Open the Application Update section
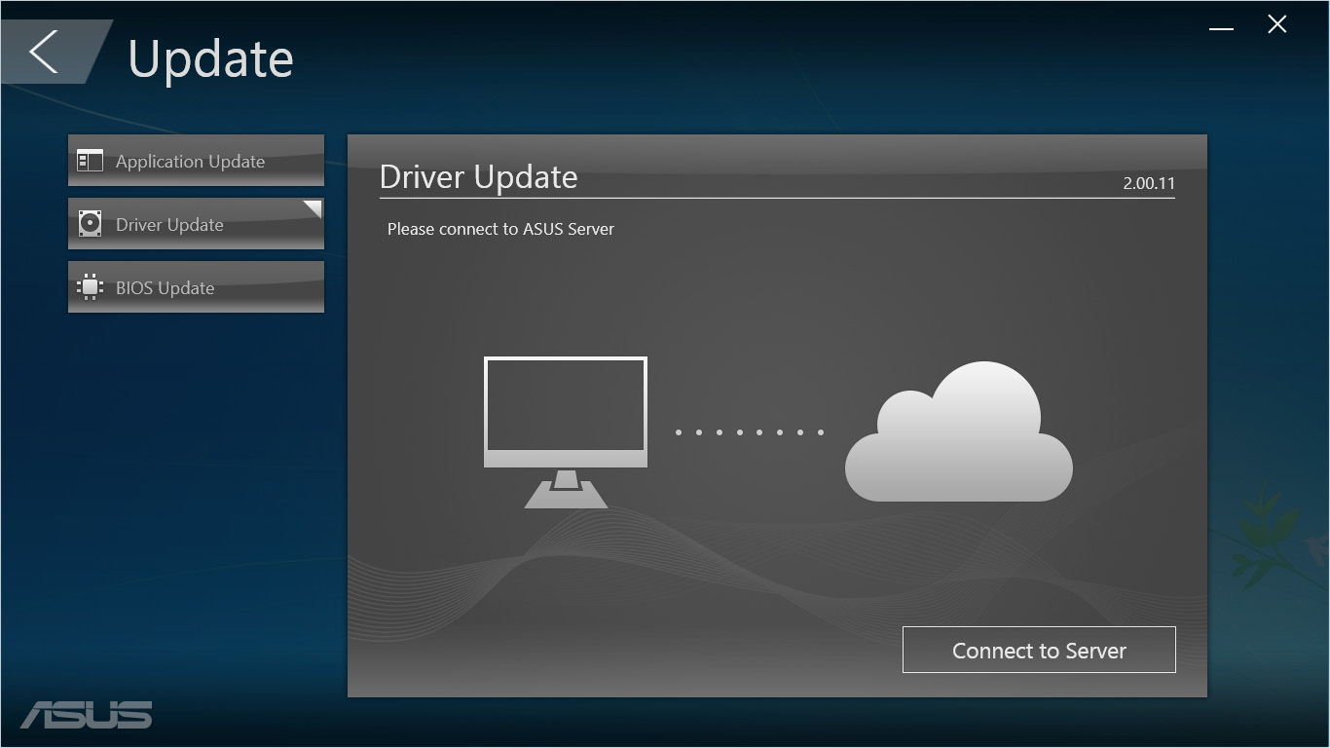 196,161
